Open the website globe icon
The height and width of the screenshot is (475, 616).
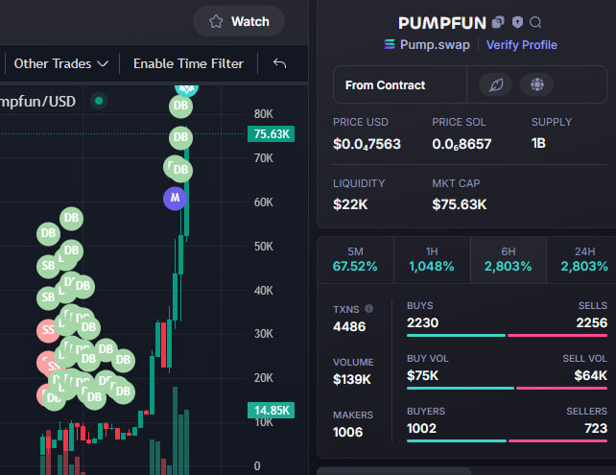click(x=536, y=84)
